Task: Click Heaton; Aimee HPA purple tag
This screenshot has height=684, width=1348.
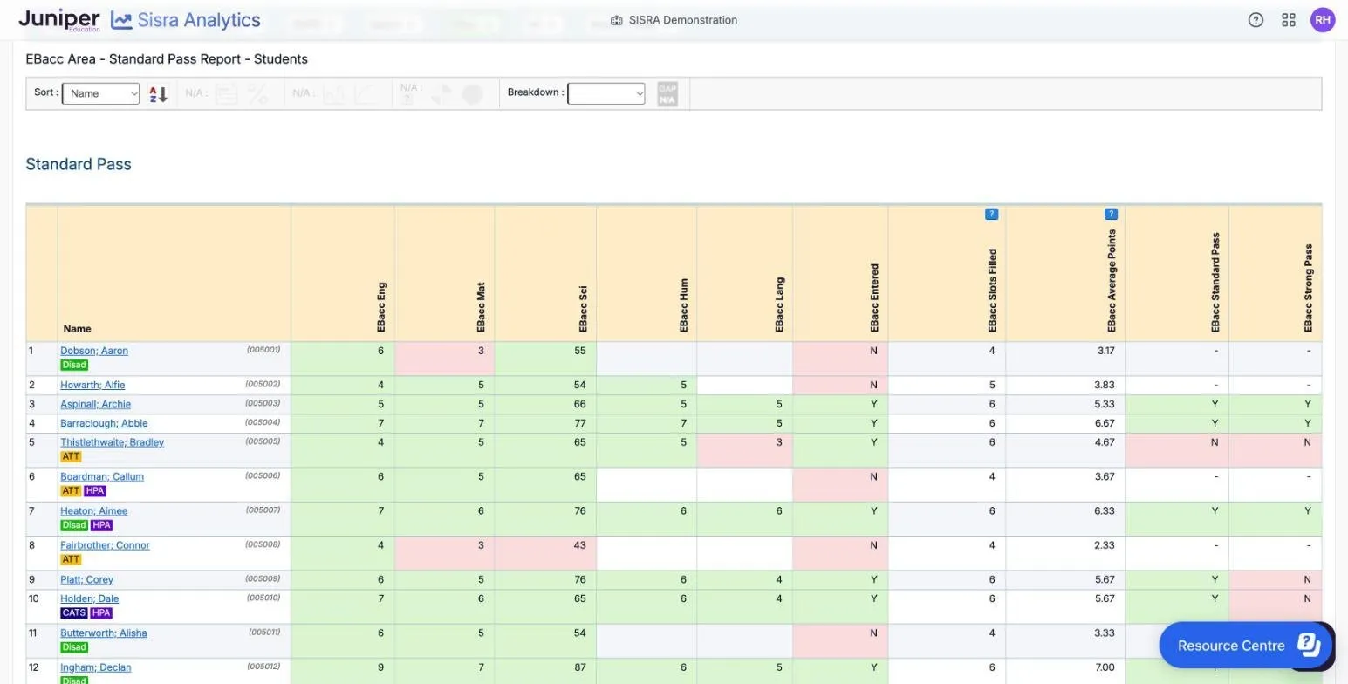Action: click(102, 525)
